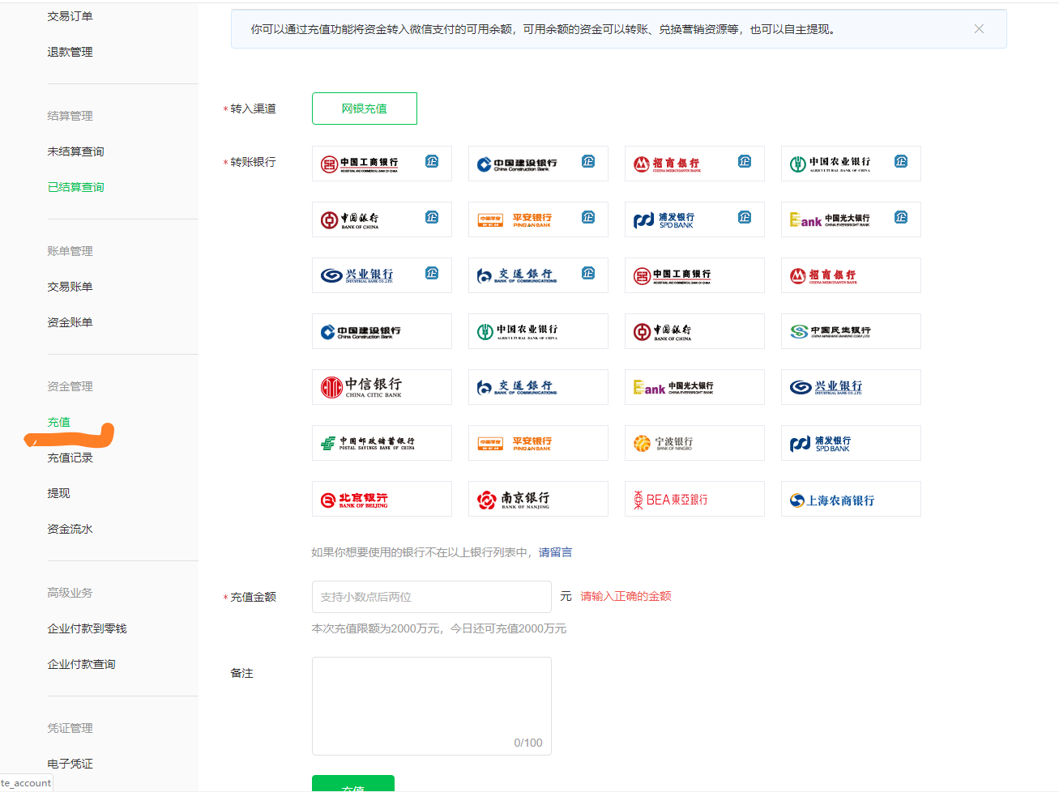Go to 企业付款到零钱
This screenshot has width=1059, height=792.
point(87,628)
